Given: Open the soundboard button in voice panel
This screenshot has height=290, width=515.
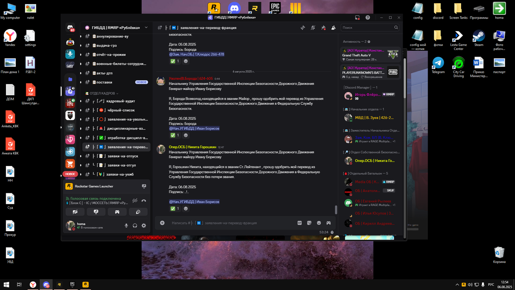Looking at the screenshot, I should [x=138, y=212].
